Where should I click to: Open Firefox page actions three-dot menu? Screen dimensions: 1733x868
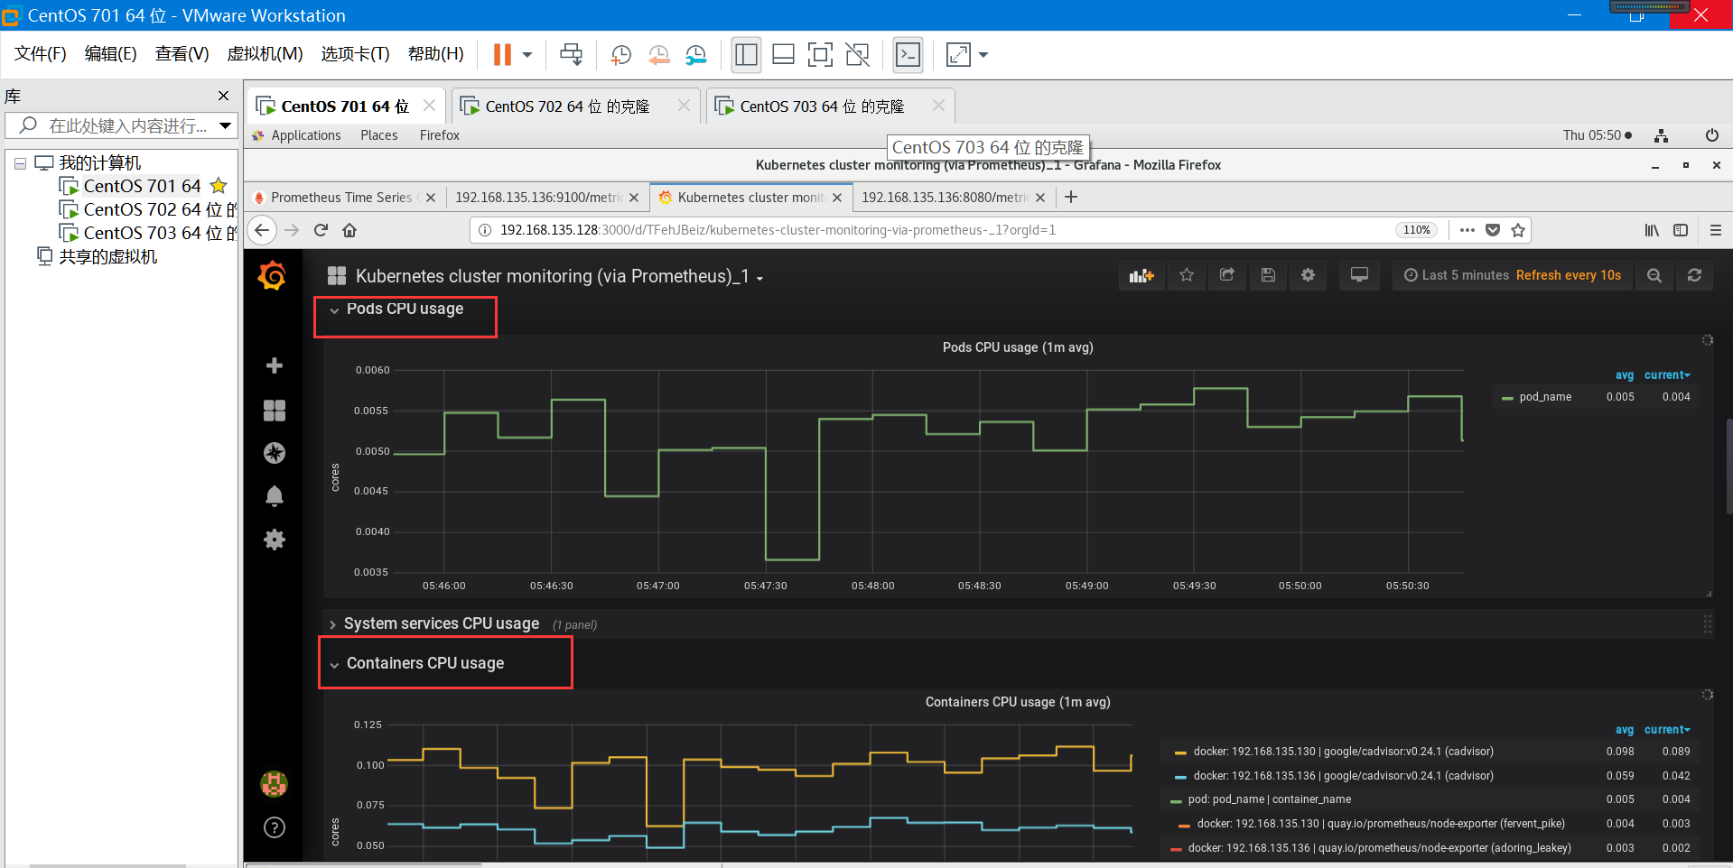click(x=1467, y=230)
